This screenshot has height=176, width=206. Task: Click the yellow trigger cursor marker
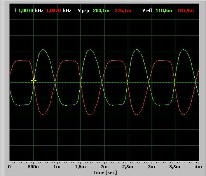tap(34, 81)
